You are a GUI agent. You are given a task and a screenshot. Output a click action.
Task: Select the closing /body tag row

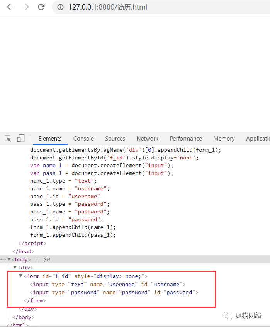point(24,317)
